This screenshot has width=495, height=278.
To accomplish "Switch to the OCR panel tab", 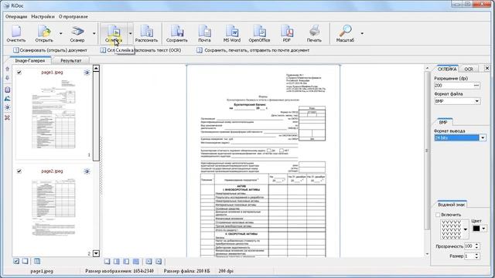I will tap(469, 69).
